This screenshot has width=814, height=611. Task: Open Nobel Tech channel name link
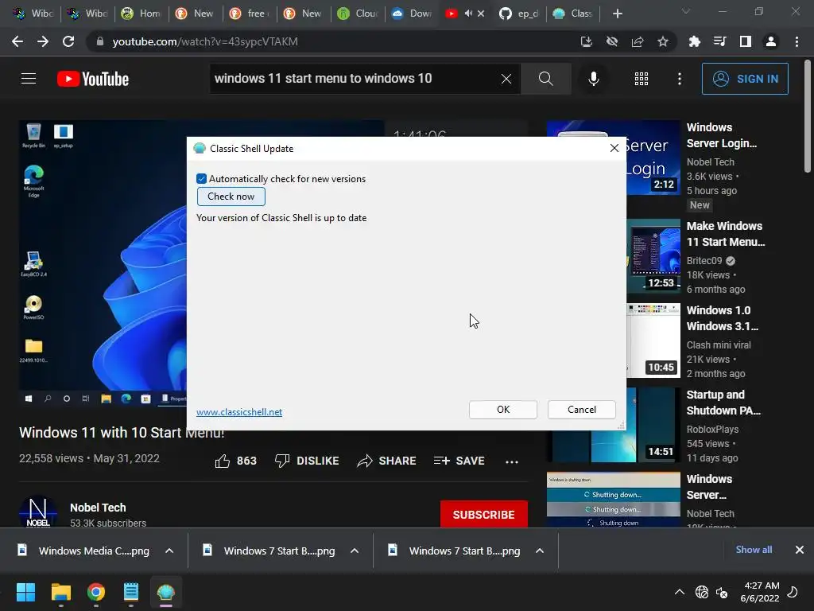click(98, 508)
